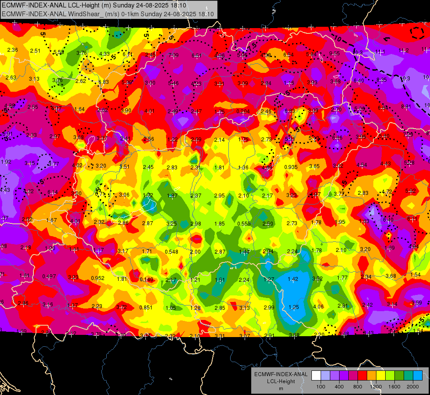
Task: Click the value "1.25" in the blue area
Action: pyautogui.click(x=293, y=307)
